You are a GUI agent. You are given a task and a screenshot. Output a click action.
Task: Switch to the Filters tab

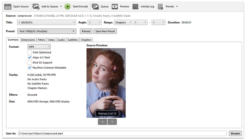coord(42,40)
